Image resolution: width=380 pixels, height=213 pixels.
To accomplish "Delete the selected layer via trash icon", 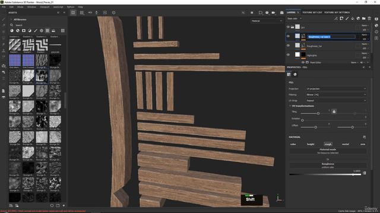I will (x=369, y=18).
